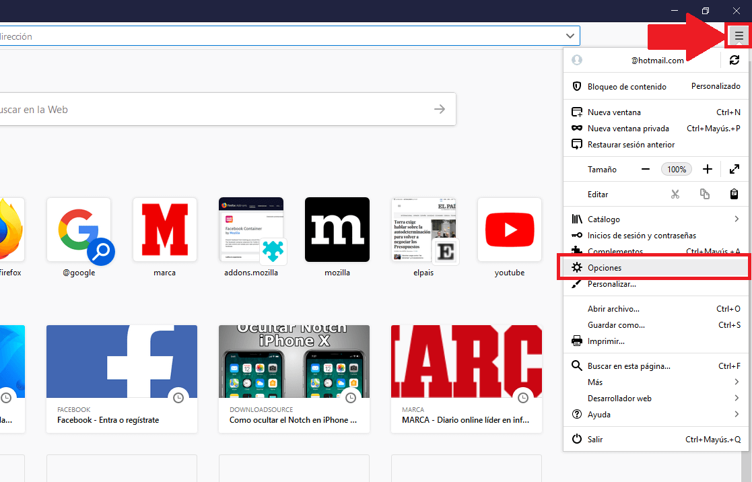Select Personalizar... menu entry
The image size is (752, 482).
point(656,284)
